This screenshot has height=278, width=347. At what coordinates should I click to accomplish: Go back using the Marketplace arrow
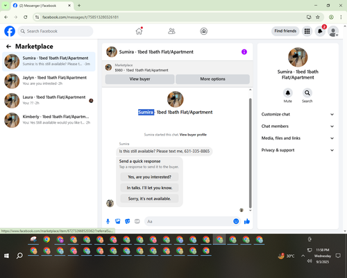coord(8,47)
